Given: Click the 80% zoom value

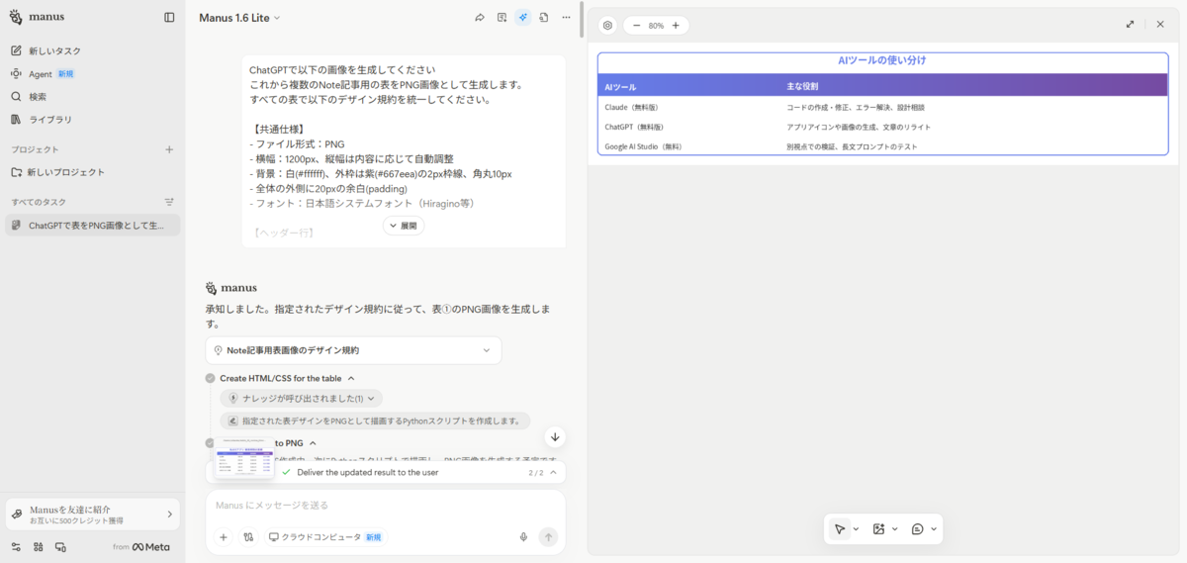Looking at the screenshot, I should [656, 26].
